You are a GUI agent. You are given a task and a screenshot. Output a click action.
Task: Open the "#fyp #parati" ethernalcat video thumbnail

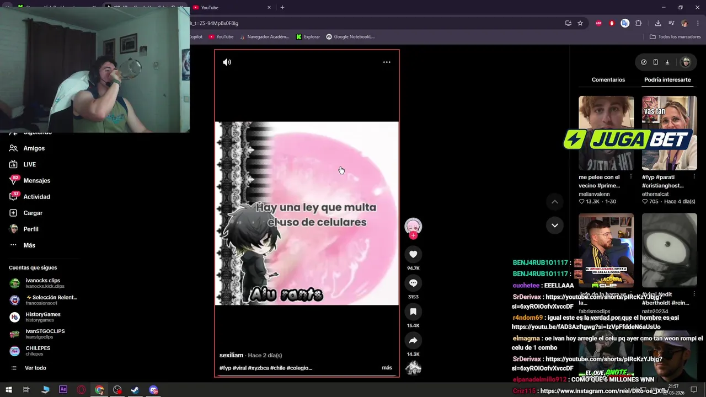669,133
